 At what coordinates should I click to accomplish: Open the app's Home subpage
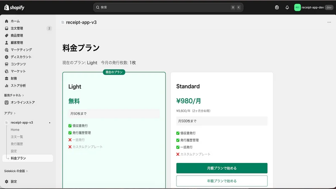(15, 130)
